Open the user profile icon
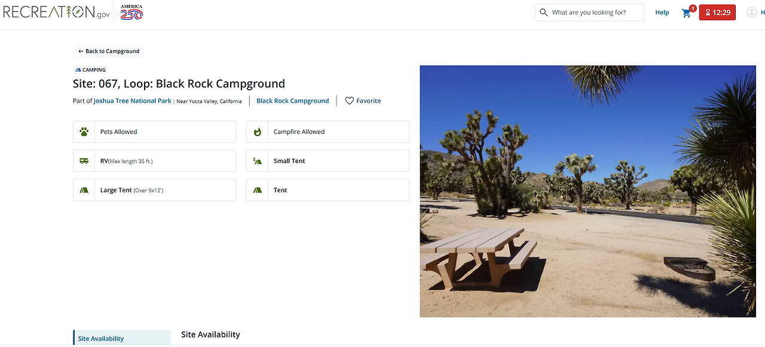 click(x=751, y=13)
